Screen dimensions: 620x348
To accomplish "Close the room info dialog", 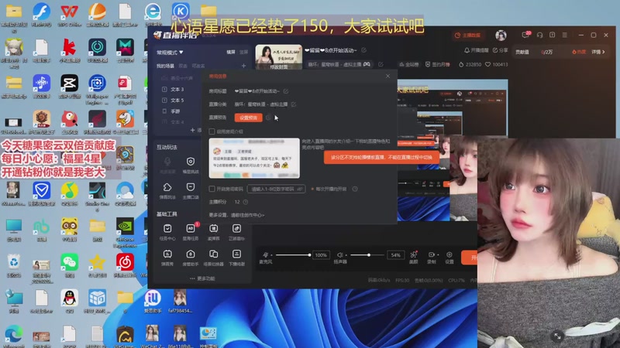I will (x=388, y=76).
